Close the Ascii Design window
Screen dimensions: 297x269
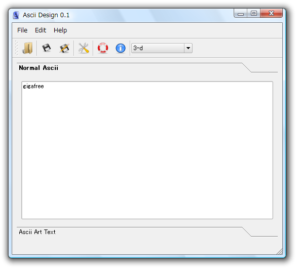tap(271, 13)
